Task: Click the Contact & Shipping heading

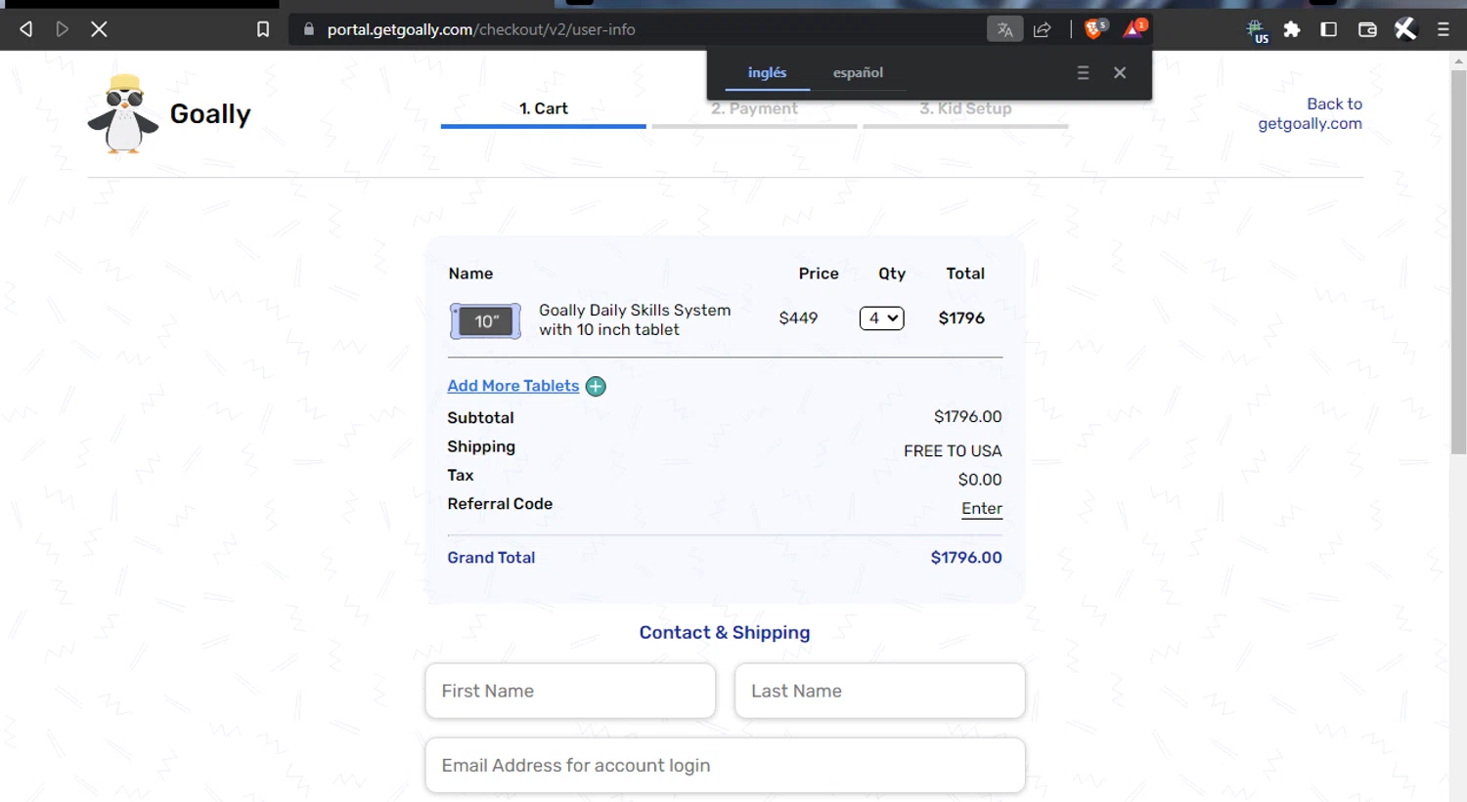Action: click(x=725, y=632)
